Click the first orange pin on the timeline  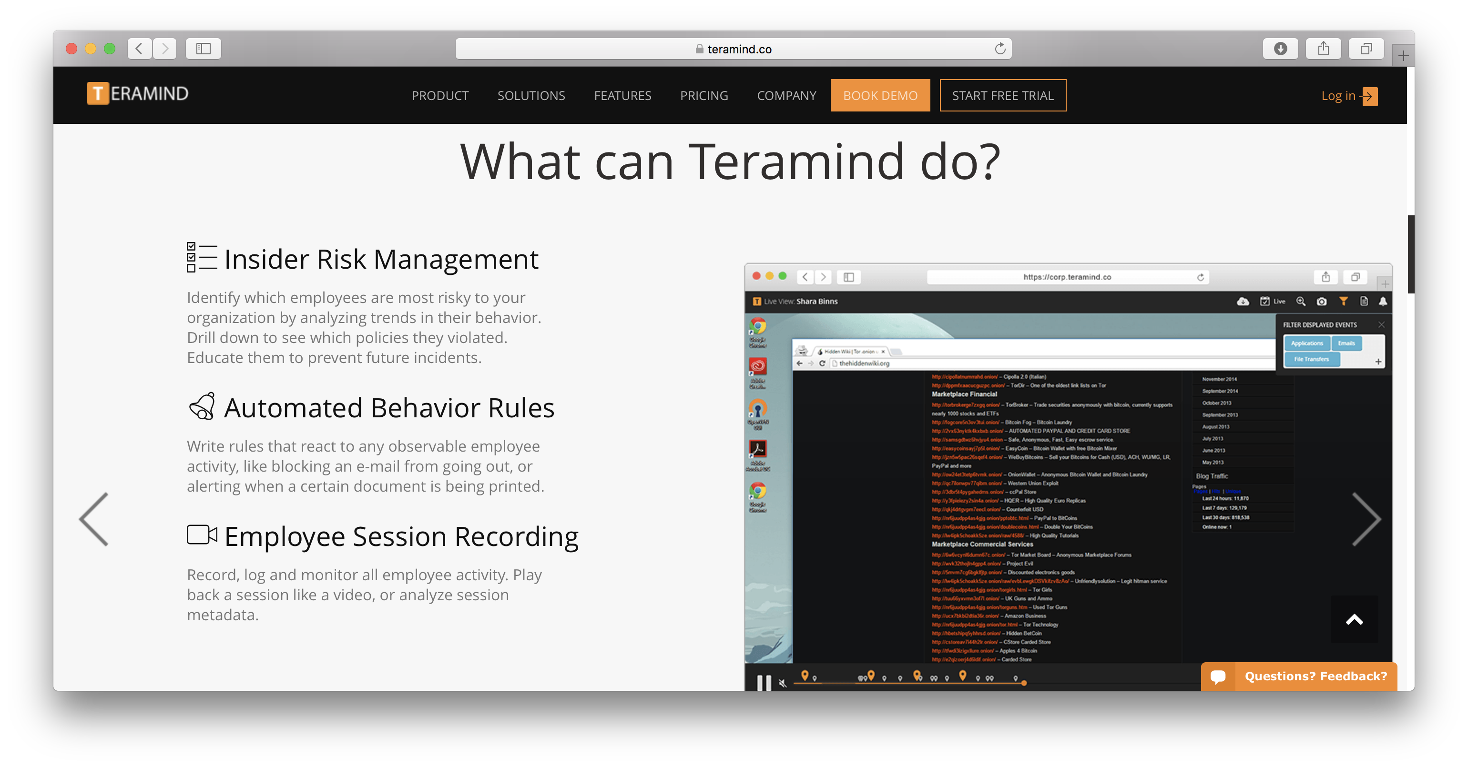805,676
